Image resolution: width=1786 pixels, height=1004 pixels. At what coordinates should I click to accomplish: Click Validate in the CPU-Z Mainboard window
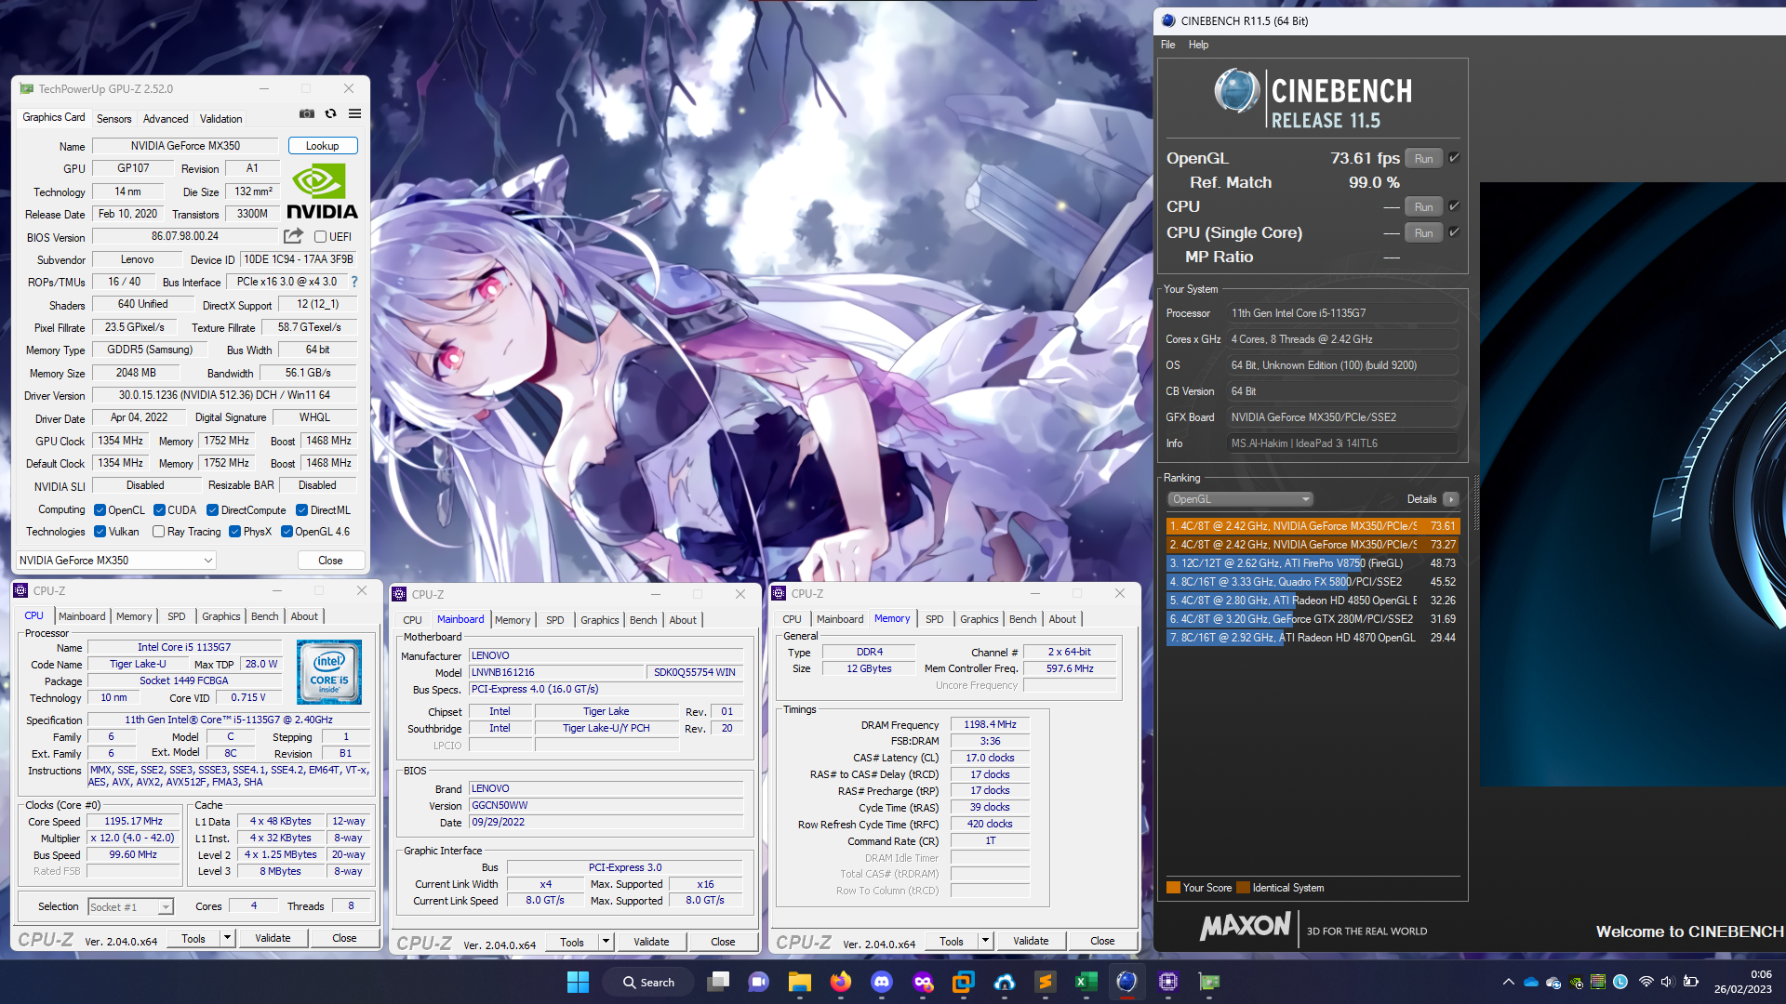651,943
